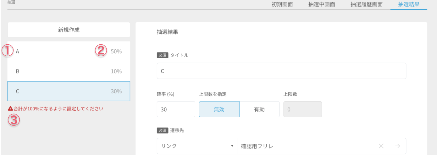Select 有効 for 上限数を指定
This screenshot has height=155, width=437.
point(259,109)
